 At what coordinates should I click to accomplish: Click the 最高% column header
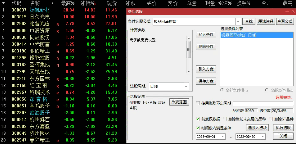[x=68, y=3]
